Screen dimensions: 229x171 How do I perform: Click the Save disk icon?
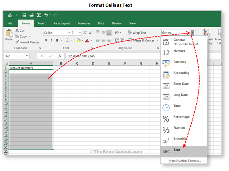[x=24, y=15]
